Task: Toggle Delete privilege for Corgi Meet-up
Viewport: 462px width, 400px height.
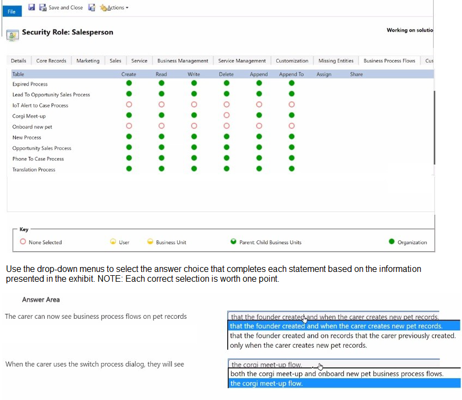Action: [227, 116]
